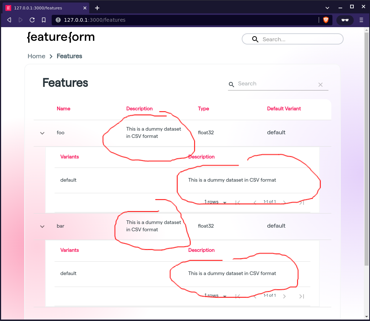Click the Features breadcrumb item
Screen dimensions: 370x321
click(x=69, y=56)
